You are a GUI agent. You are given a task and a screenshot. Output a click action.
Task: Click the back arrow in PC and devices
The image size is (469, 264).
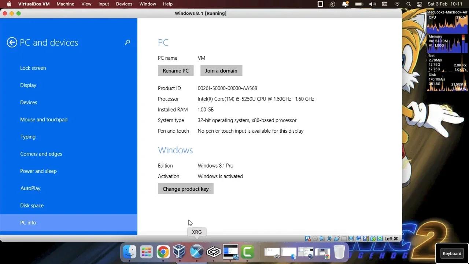pos(12,42)
